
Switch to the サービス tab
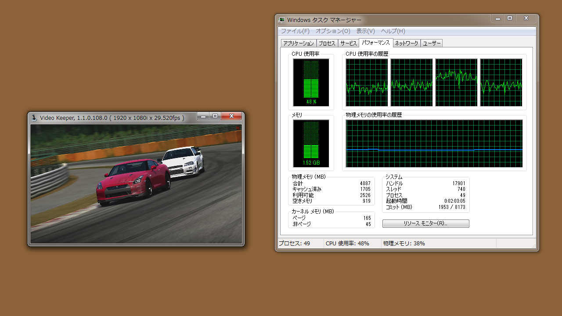(x=348, y=43)
